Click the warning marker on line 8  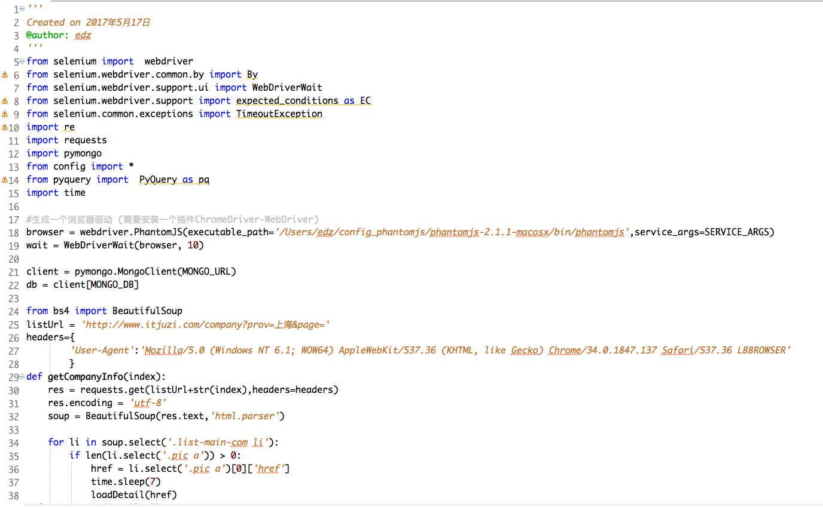pos(5,101)
